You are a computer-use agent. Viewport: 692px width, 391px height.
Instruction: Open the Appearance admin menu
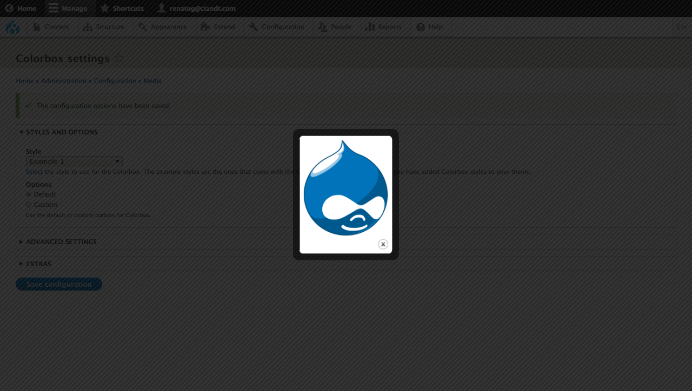coord(163,27)
